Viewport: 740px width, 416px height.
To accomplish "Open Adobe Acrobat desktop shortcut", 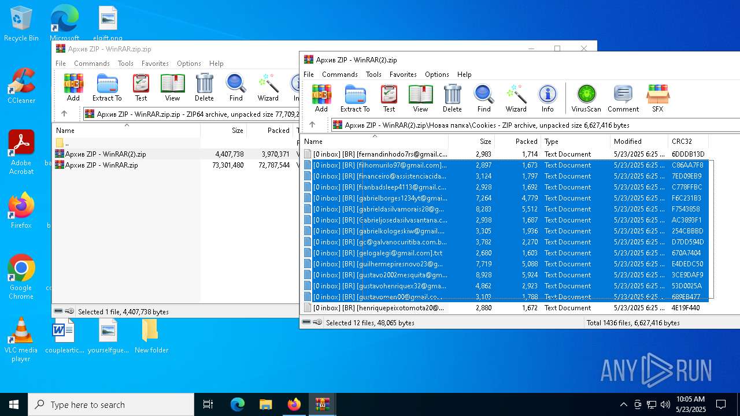I will (21, 153).
